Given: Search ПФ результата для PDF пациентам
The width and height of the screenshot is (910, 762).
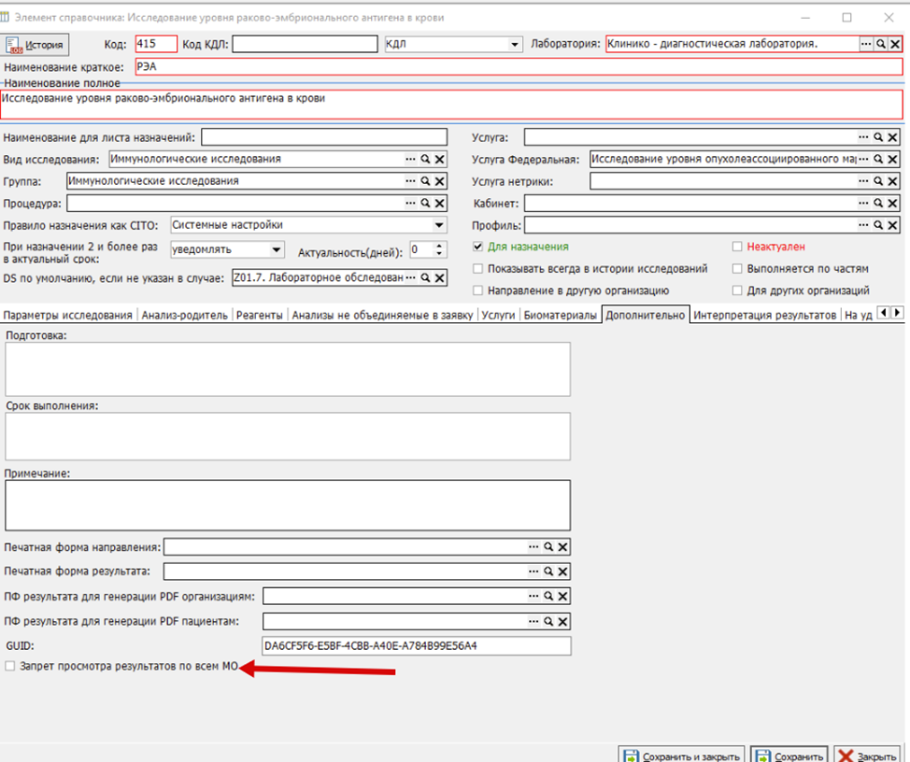Looking at the screenshot, I should 548,621.
